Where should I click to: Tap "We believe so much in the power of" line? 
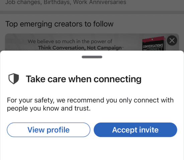pyautogui.click(x=70, y=41)
